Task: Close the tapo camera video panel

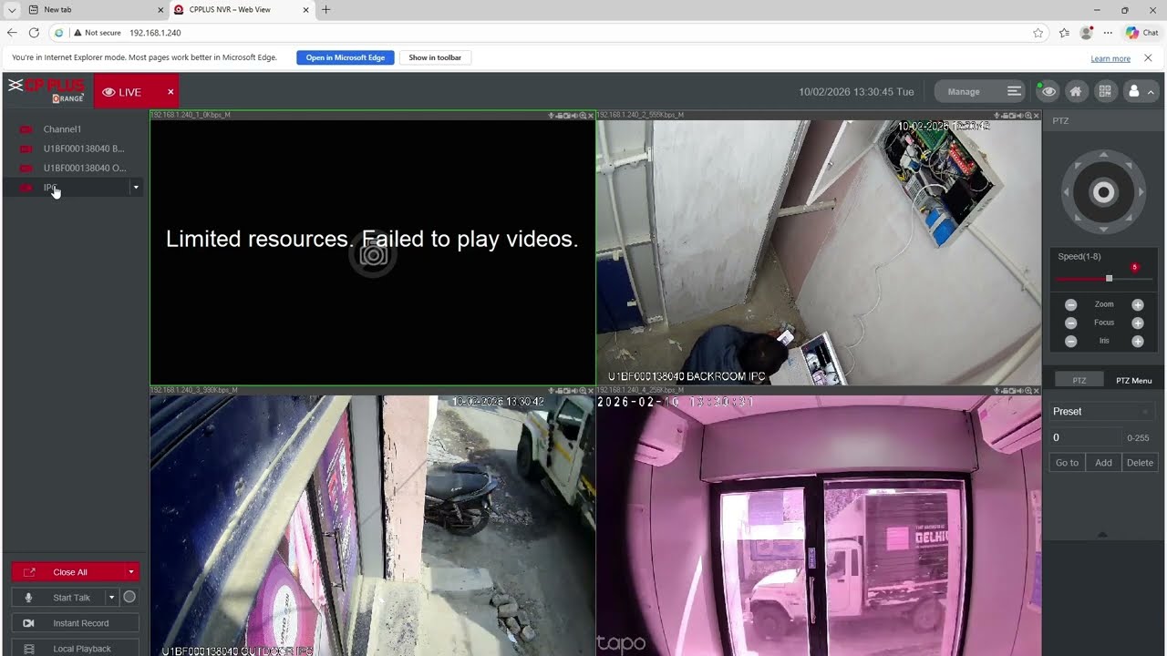Action: [1036, 390]
